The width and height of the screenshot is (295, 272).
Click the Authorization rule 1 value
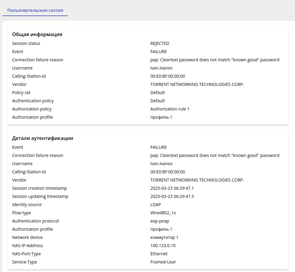pyautogui.click(x=170, y=109)
